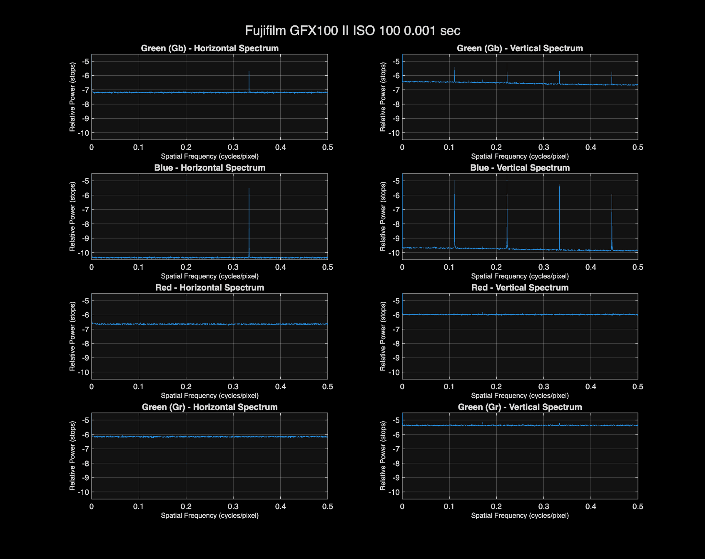Select the 'Green (Gb) - Horizontal Spectrum' title
Screen dimensions: 705x559
(x=210, y=48)
